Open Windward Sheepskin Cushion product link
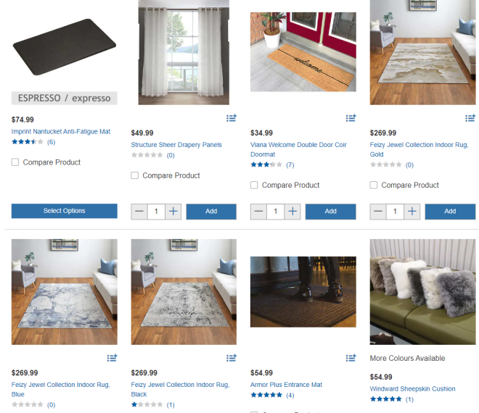The width and height of the screenshot is (479, 413). (412, 388)
